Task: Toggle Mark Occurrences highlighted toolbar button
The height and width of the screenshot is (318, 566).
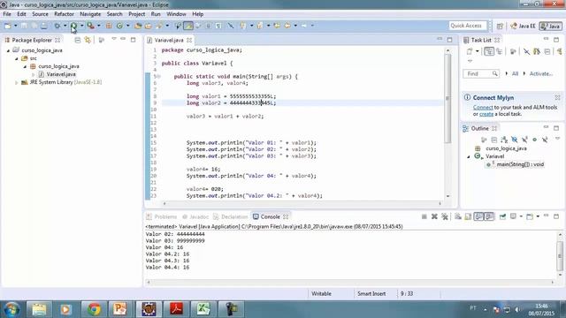Action: point(188,26)
